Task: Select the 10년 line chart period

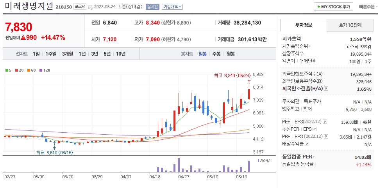Action: [121, 54]
